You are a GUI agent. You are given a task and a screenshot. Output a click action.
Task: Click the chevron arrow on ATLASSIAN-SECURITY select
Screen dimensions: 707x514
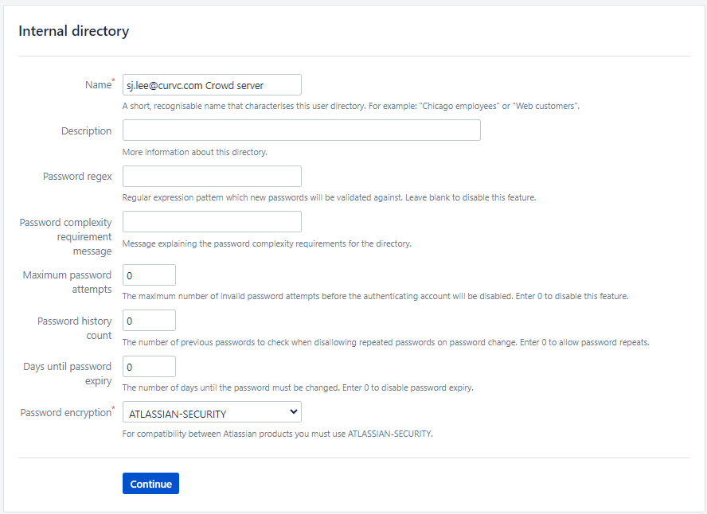[x=294, y=411]
